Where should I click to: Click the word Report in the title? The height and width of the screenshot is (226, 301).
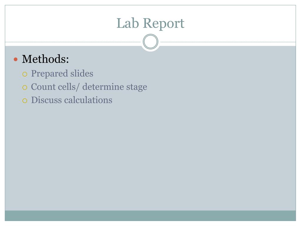click(x=164, y=24)
